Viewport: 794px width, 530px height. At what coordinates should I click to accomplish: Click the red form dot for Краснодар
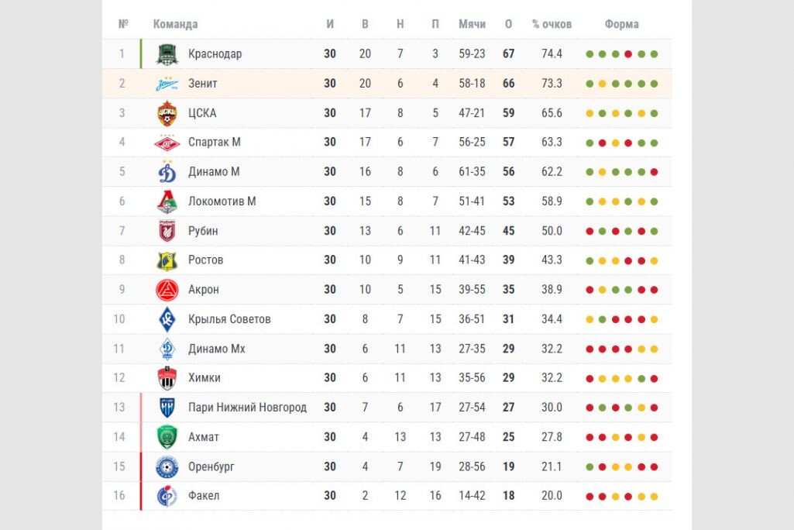(628, 54)
